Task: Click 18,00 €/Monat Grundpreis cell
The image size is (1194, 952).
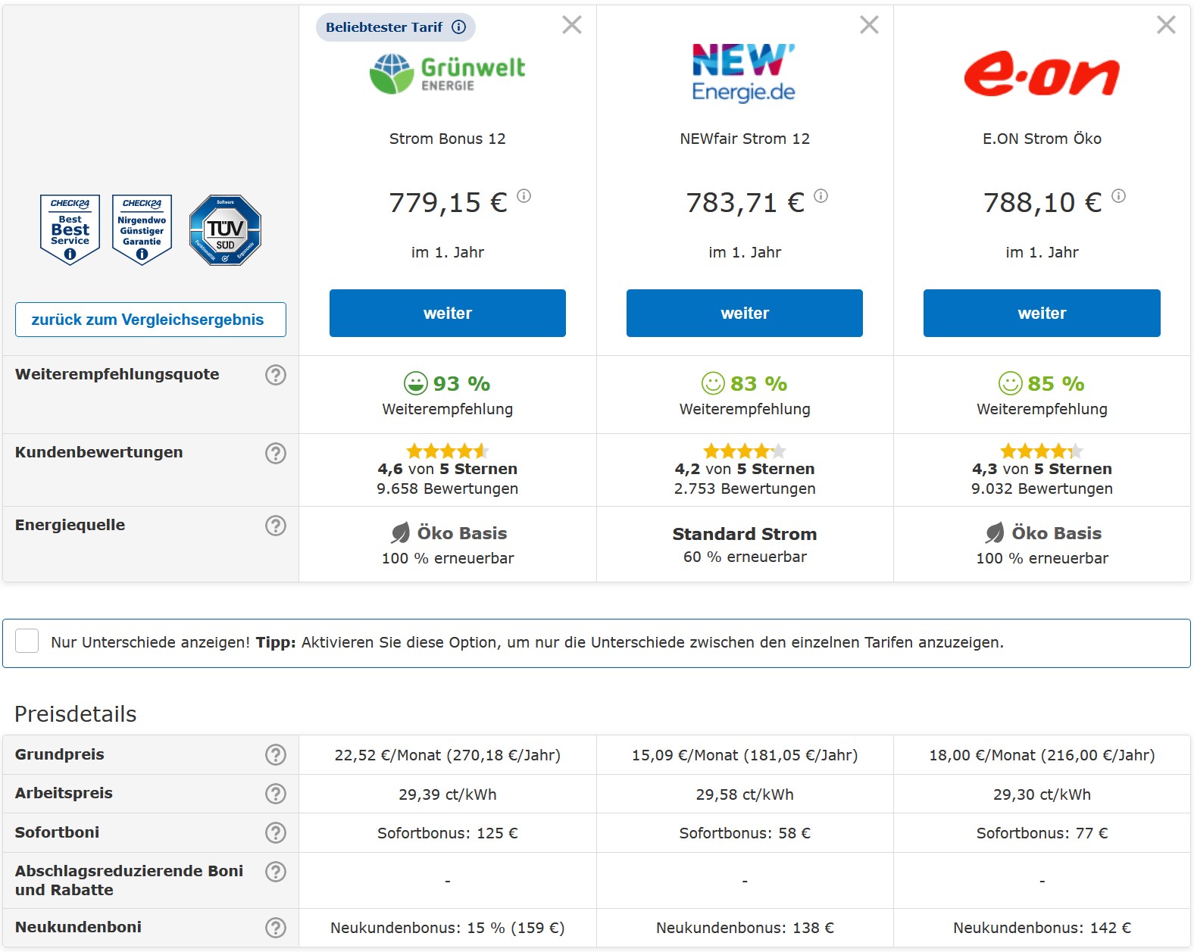Action: 1042,755
